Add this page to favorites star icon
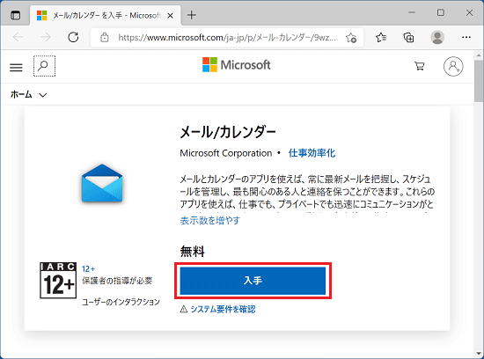 coord(351,38)
